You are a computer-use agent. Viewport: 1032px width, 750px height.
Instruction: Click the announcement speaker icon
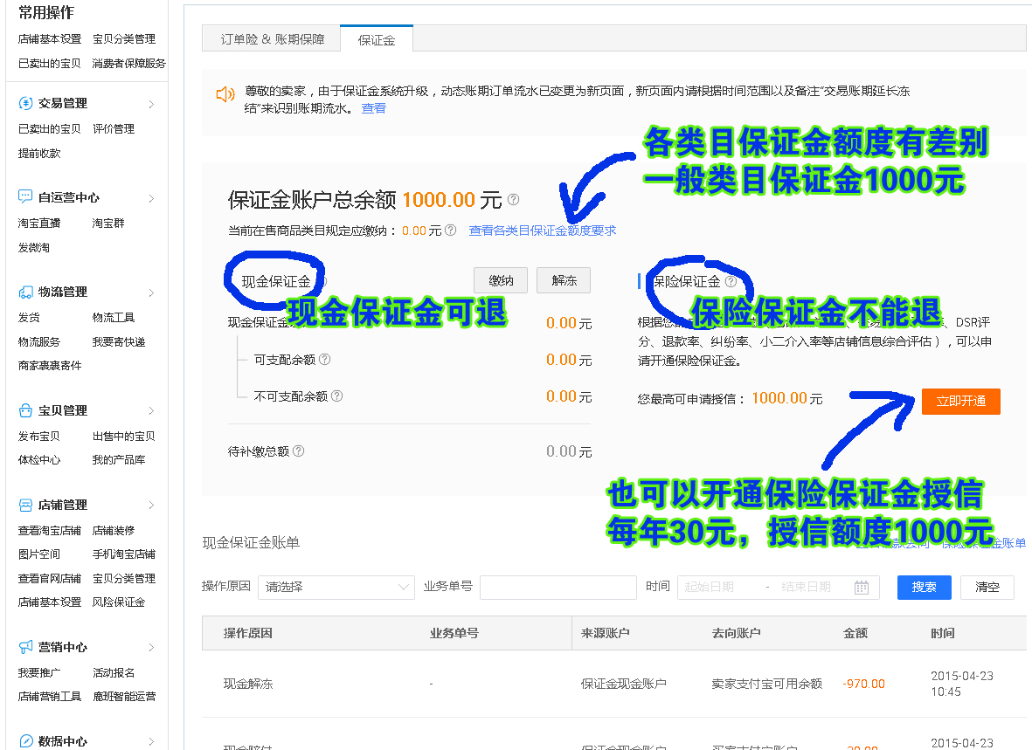[225, 95]
